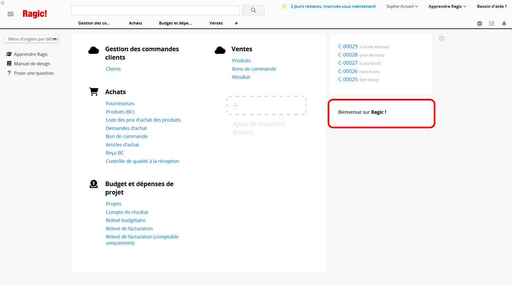Viewport: 512px width, 285px height.
Task: Open the Relevé budgétaire sheet
Action: 126,220
